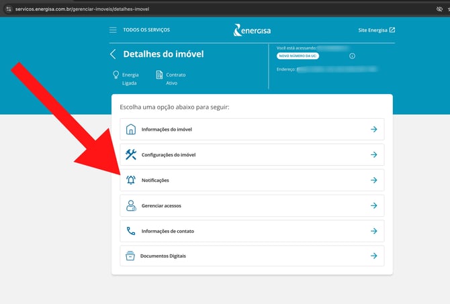Open Gerenciar acessos option

252,205
